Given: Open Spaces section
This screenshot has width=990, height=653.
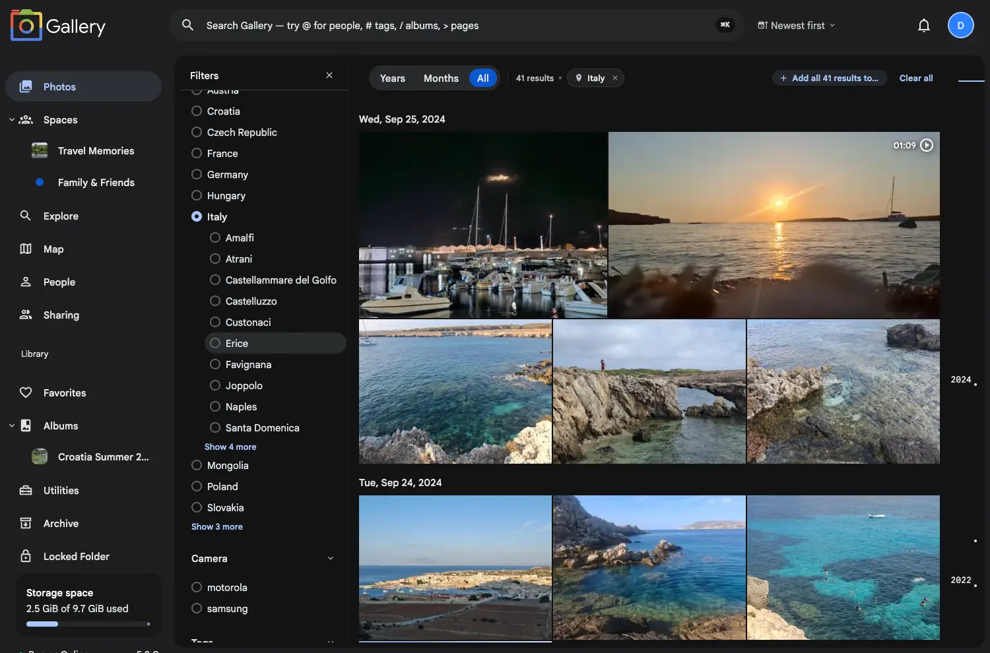Looking at the screenshot, I should (60, 119).
